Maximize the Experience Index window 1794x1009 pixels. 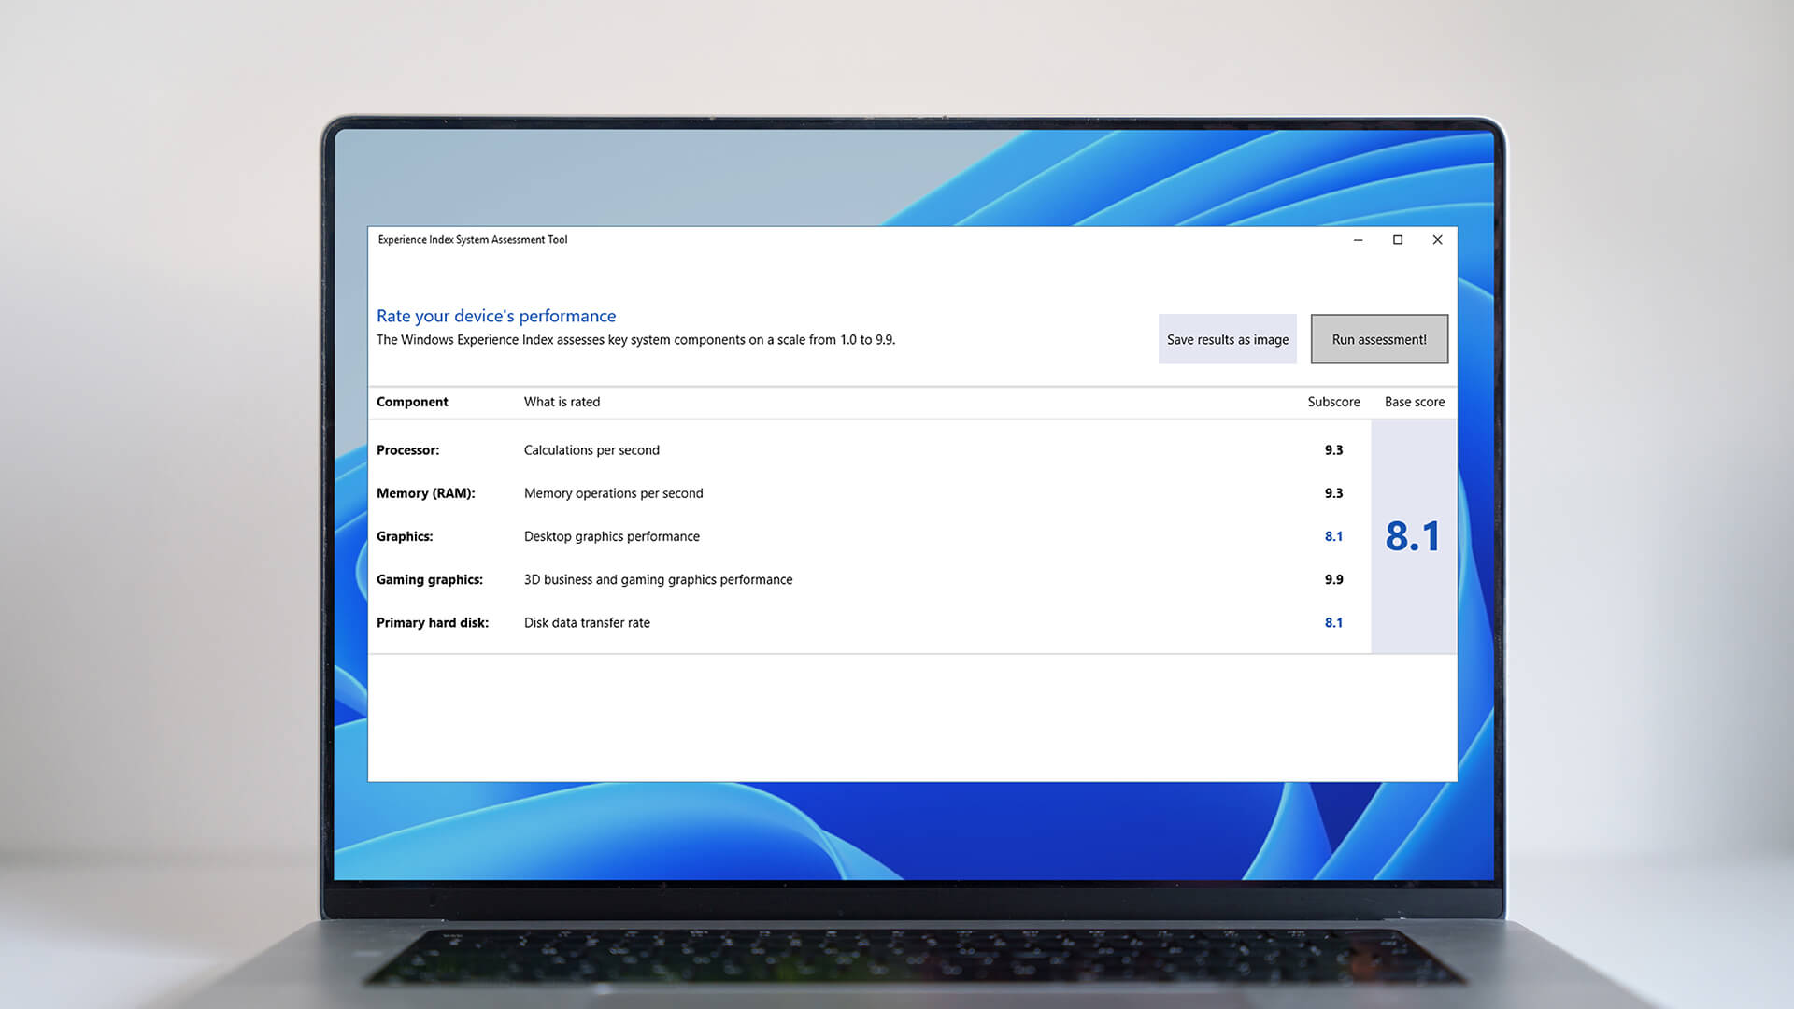pos(1398,240)
